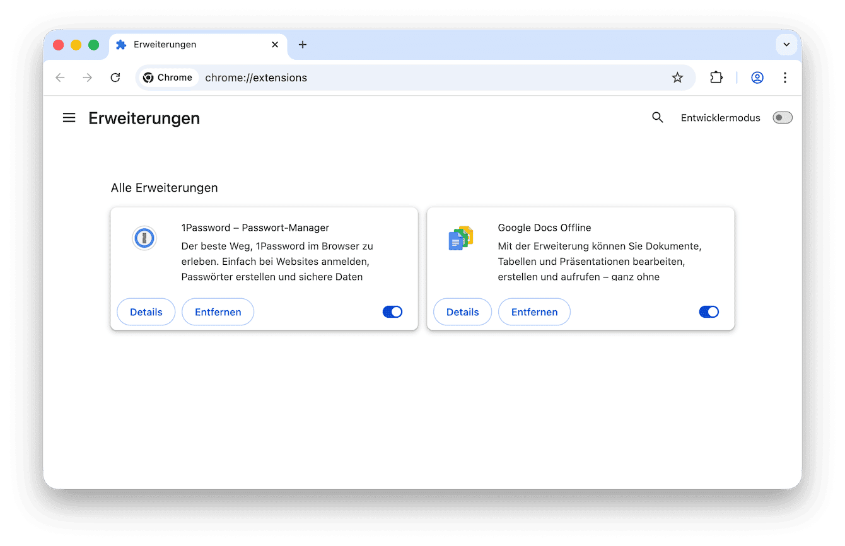This screenshot has height=546, width=845.
Task: Click inside the address bar
Action: [378, 77]
